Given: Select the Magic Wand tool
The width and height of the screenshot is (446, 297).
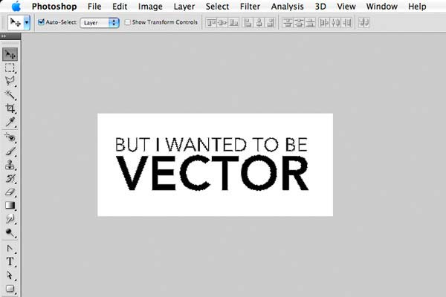Looking at the screenshot, I should pos(10,94).
